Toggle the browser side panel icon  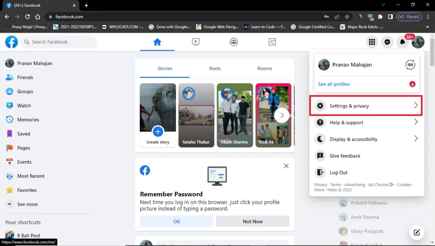tap(390, 17)
